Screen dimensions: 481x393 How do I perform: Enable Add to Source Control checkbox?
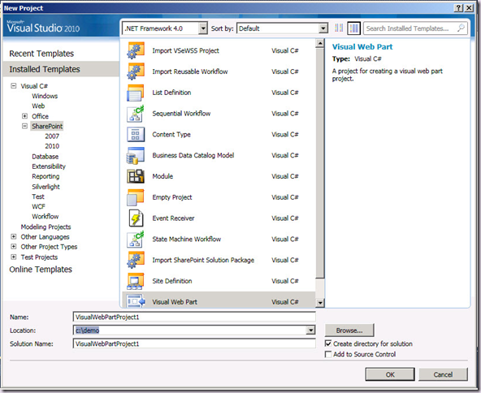point(328,354)
